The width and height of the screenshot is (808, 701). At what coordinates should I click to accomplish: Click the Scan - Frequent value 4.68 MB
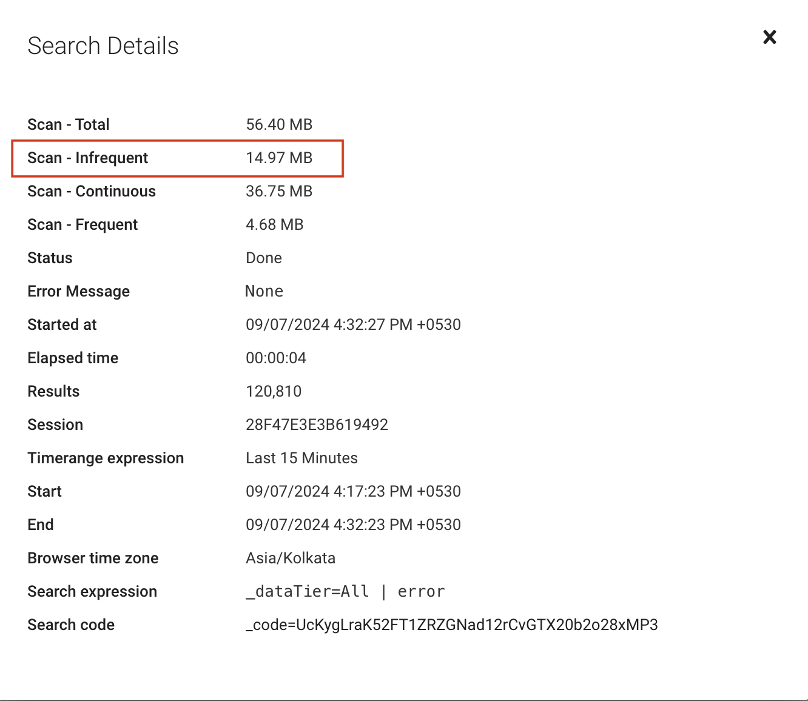[x=274, y=224]
